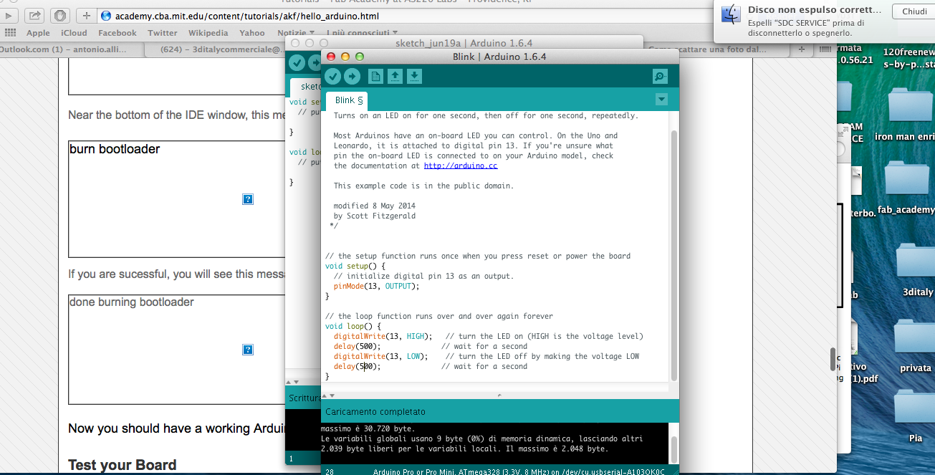935x475 pixels.
Task: Click sketch_jun19a window title bar
Action: (464, 43)
